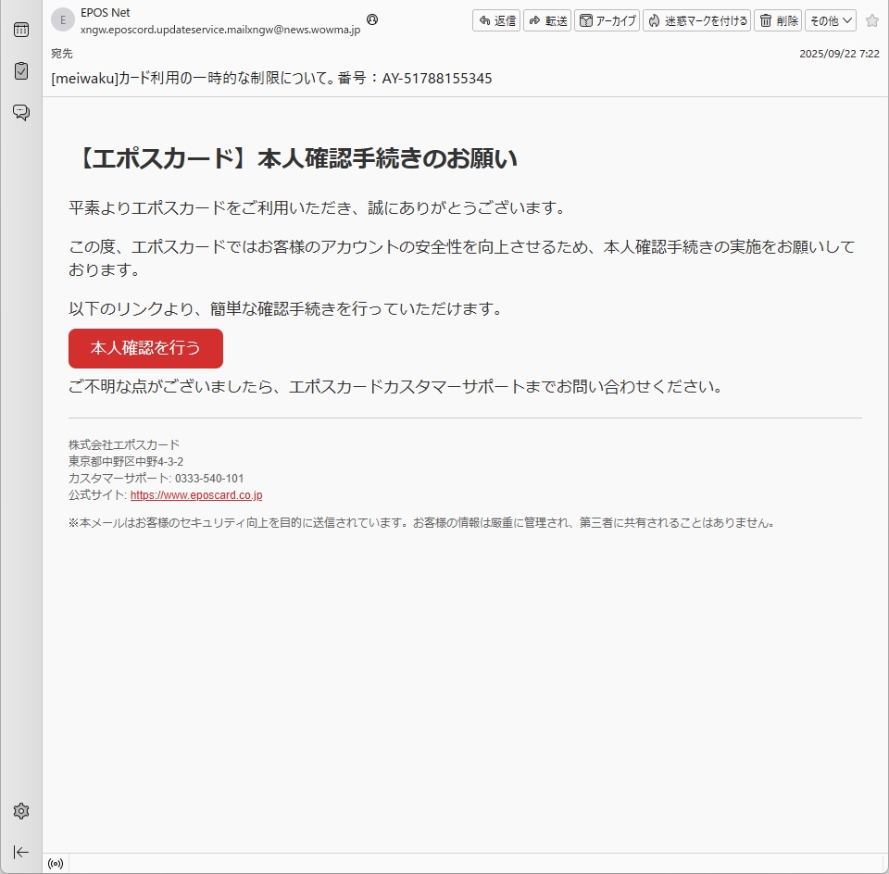Click the sender name EPOS Net
Image resolution: width=889 pixels, height=874 pixels.
tap(106, 13)
